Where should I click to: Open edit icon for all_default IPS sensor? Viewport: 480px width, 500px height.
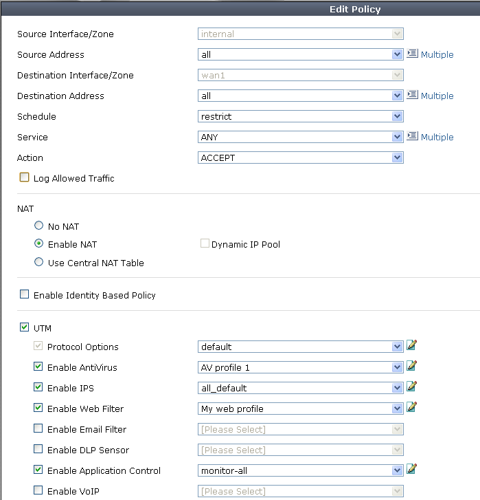pyautogui.click(x=412, y=387)
